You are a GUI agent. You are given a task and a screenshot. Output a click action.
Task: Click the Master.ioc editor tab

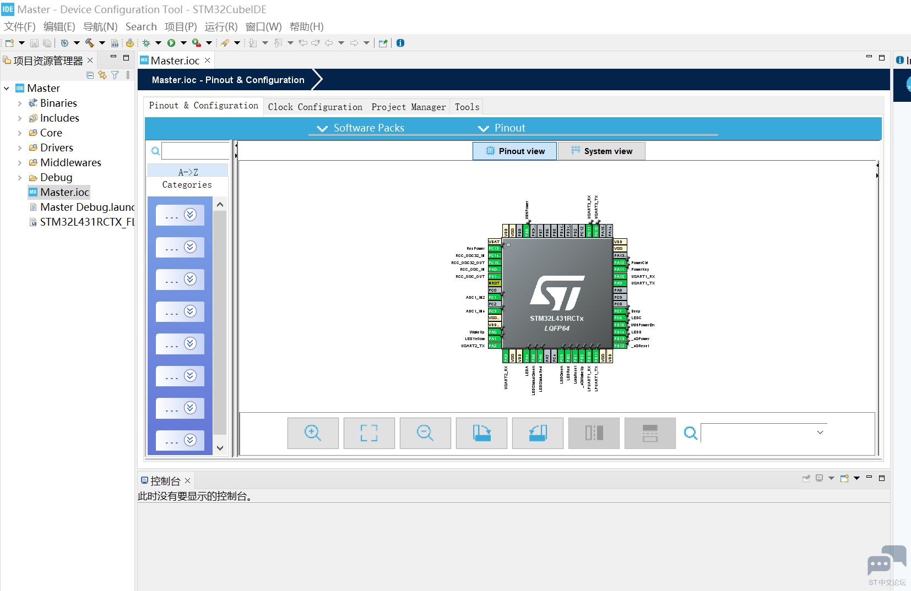pyautogui.click(x=175, y=61)
